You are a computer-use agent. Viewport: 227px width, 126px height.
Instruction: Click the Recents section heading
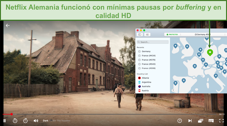[x=140, y=48]
